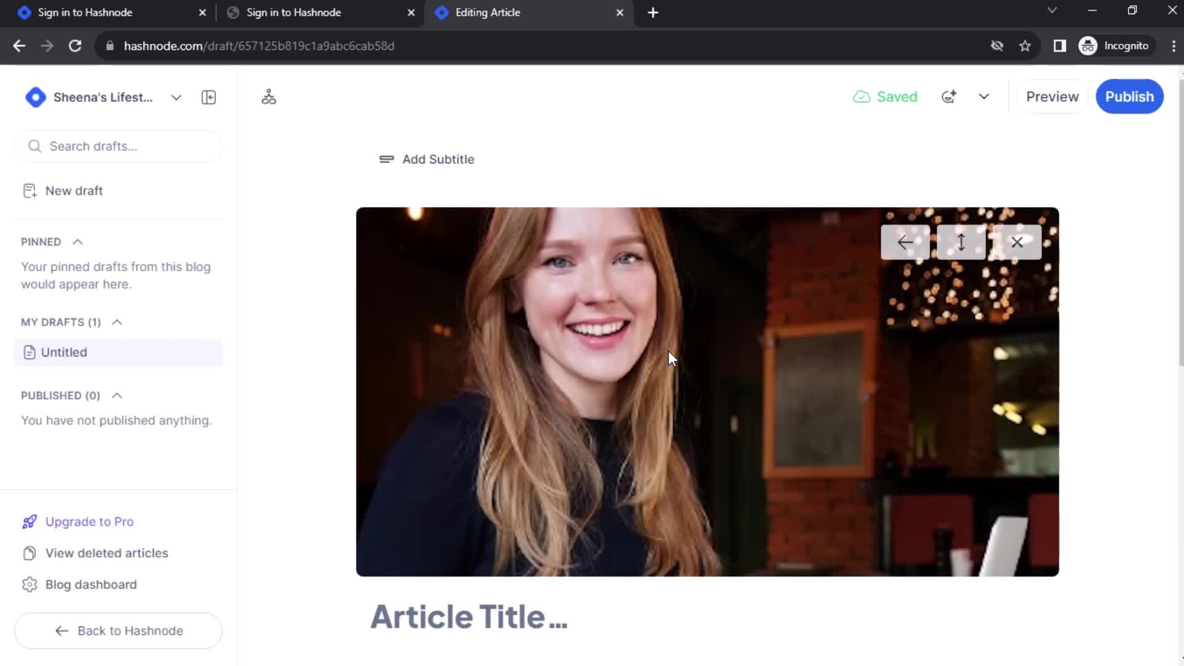Viewport: 1184px width, 666px height.
Task: Click New draft to create draft
Action: click(74, 191)
